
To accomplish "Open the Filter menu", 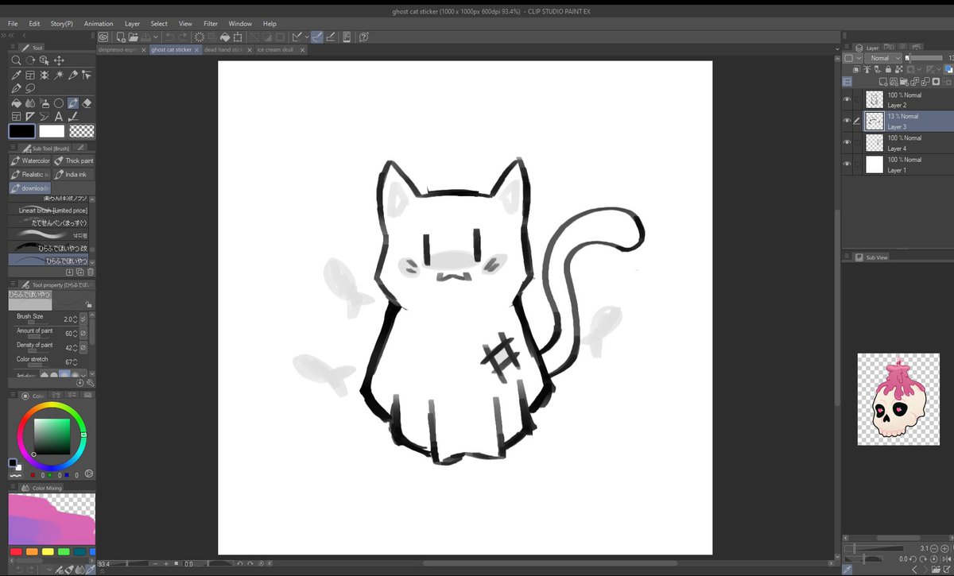I will tap(211, 24).
